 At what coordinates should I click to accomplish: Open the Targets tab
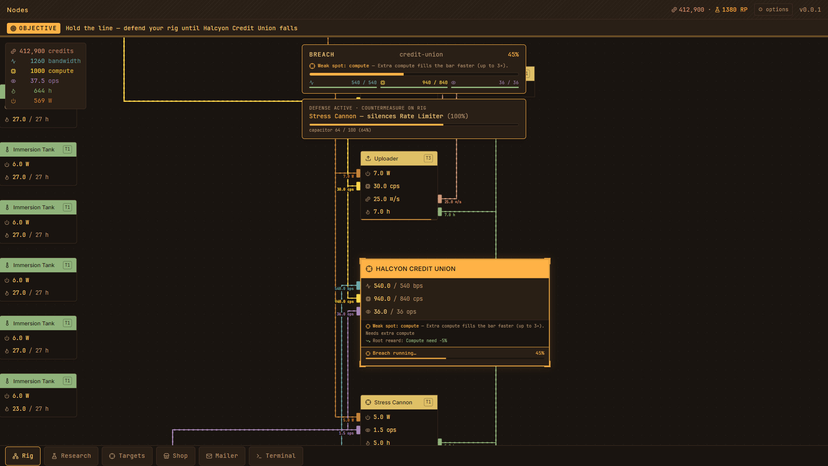(127, 456)
